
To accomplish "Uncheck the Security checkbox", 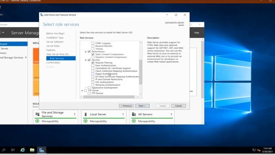I will [89, 60].
